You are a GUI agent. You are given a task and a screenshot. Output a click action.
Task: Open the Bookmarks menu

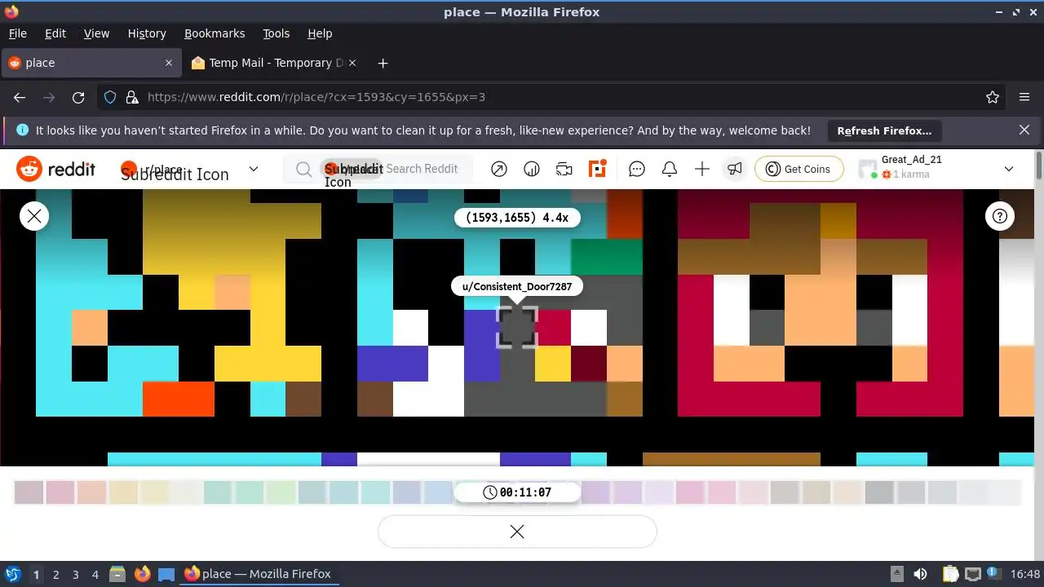point(215,33)
